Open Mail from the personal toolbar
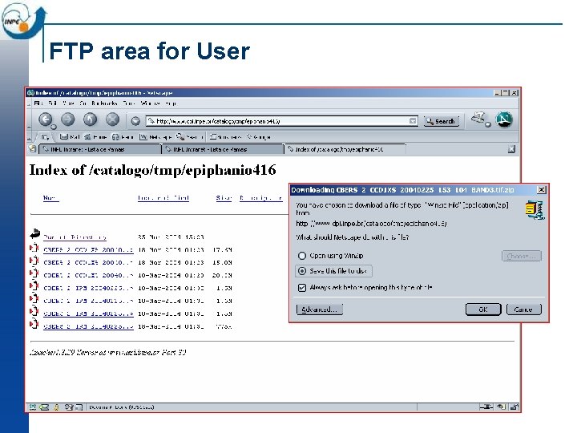The width and height of the screenshot is (577, 433). tap(70, 136)
